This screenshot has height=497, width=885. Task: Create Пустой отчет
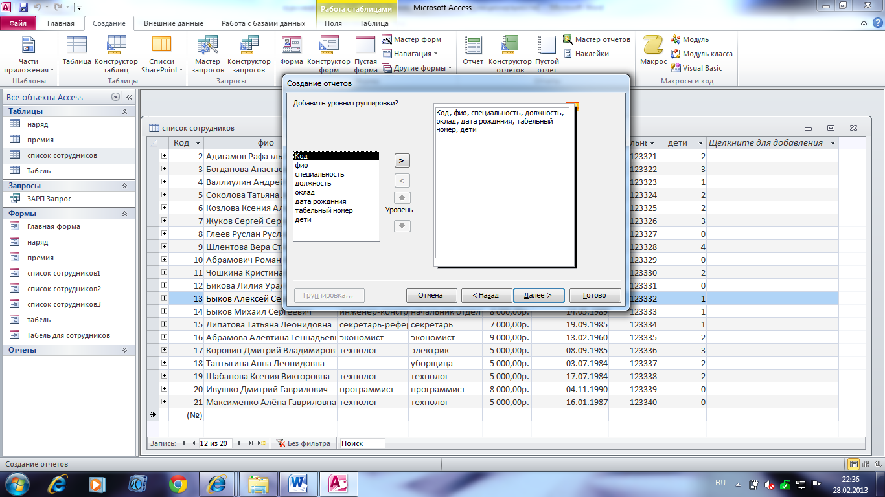547,55
